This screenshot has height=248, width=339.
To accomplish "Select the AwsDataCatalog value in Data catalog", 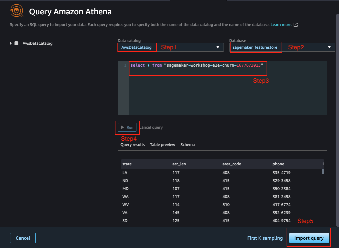I will click(x=136, y=47).
